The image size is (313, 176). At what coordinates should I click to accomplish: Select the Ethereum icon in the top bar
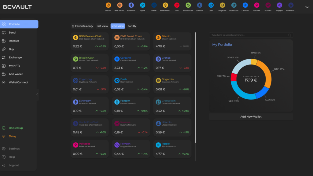[131, 5]
